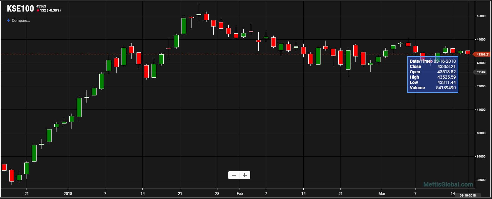Click the 38000 price axis label

tap(481, 180)
